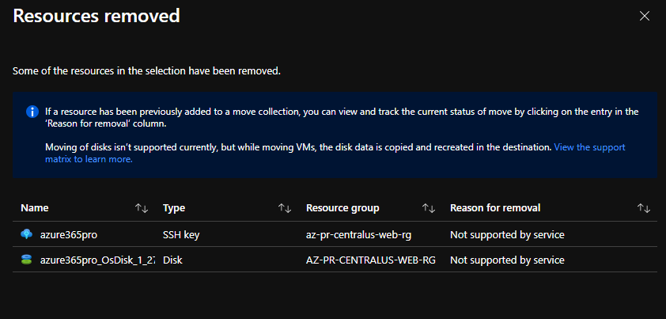Sort by Name column arrows
The width and height of the screenshot is (666, 319).
coord(142,208)
